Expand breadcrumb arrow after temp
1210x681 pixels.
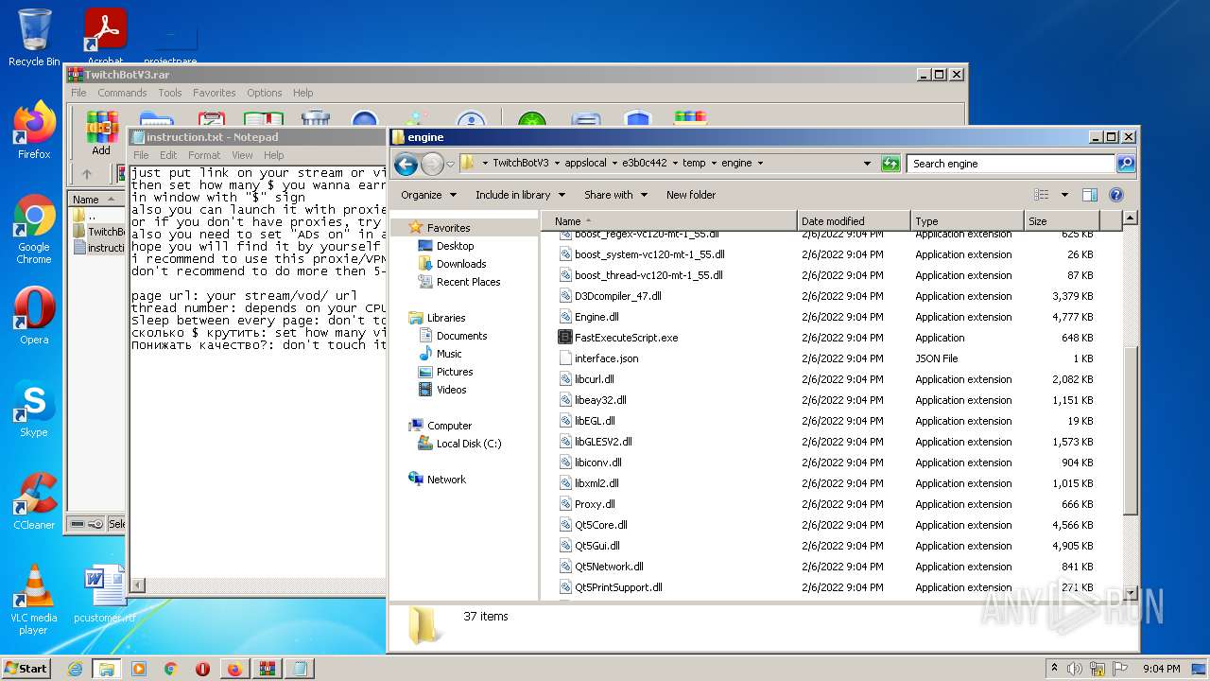tap(713, 164)
